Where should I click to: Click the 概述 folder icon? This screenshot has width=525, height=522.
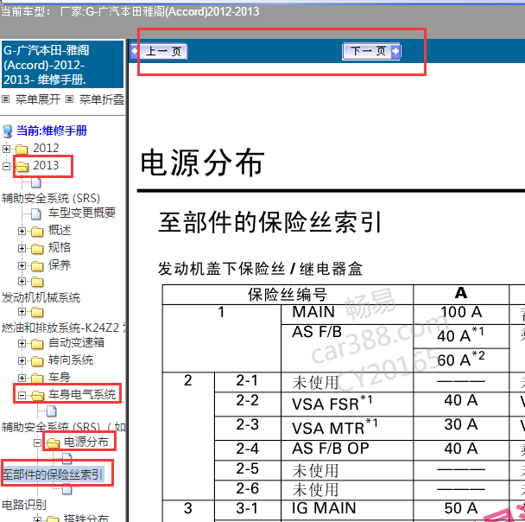pos(37,231)
